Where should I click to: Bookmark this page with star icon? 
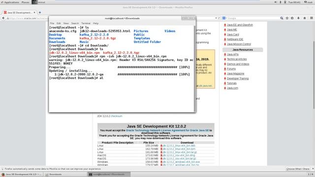287,18
